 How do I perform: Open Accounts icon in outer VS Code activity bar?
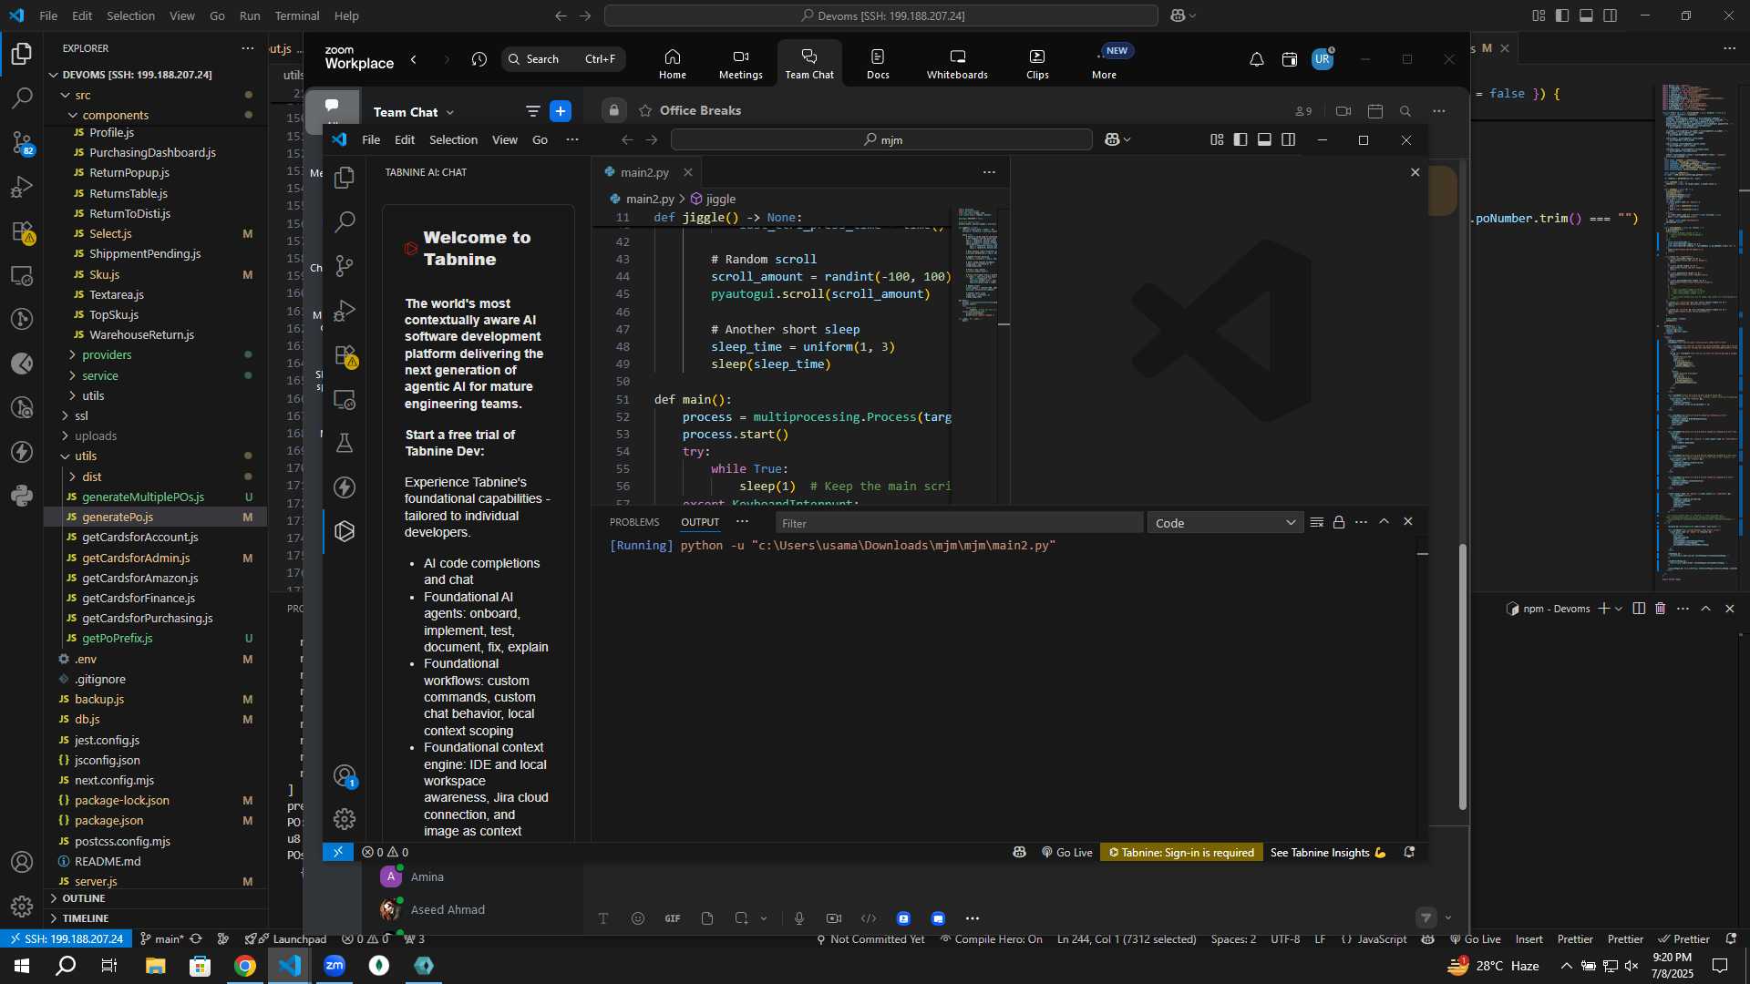[22, 862]
